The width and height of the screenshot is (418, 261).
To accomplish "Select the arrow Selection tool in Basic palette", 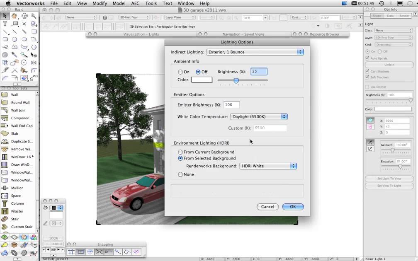I will (x=5, y=16).
